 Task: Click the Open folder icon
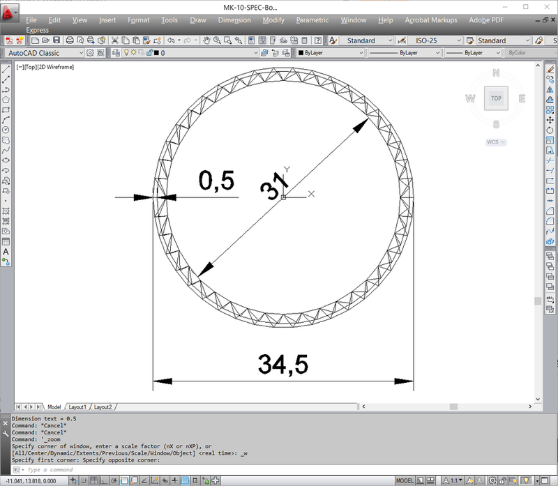click(45, 40)
